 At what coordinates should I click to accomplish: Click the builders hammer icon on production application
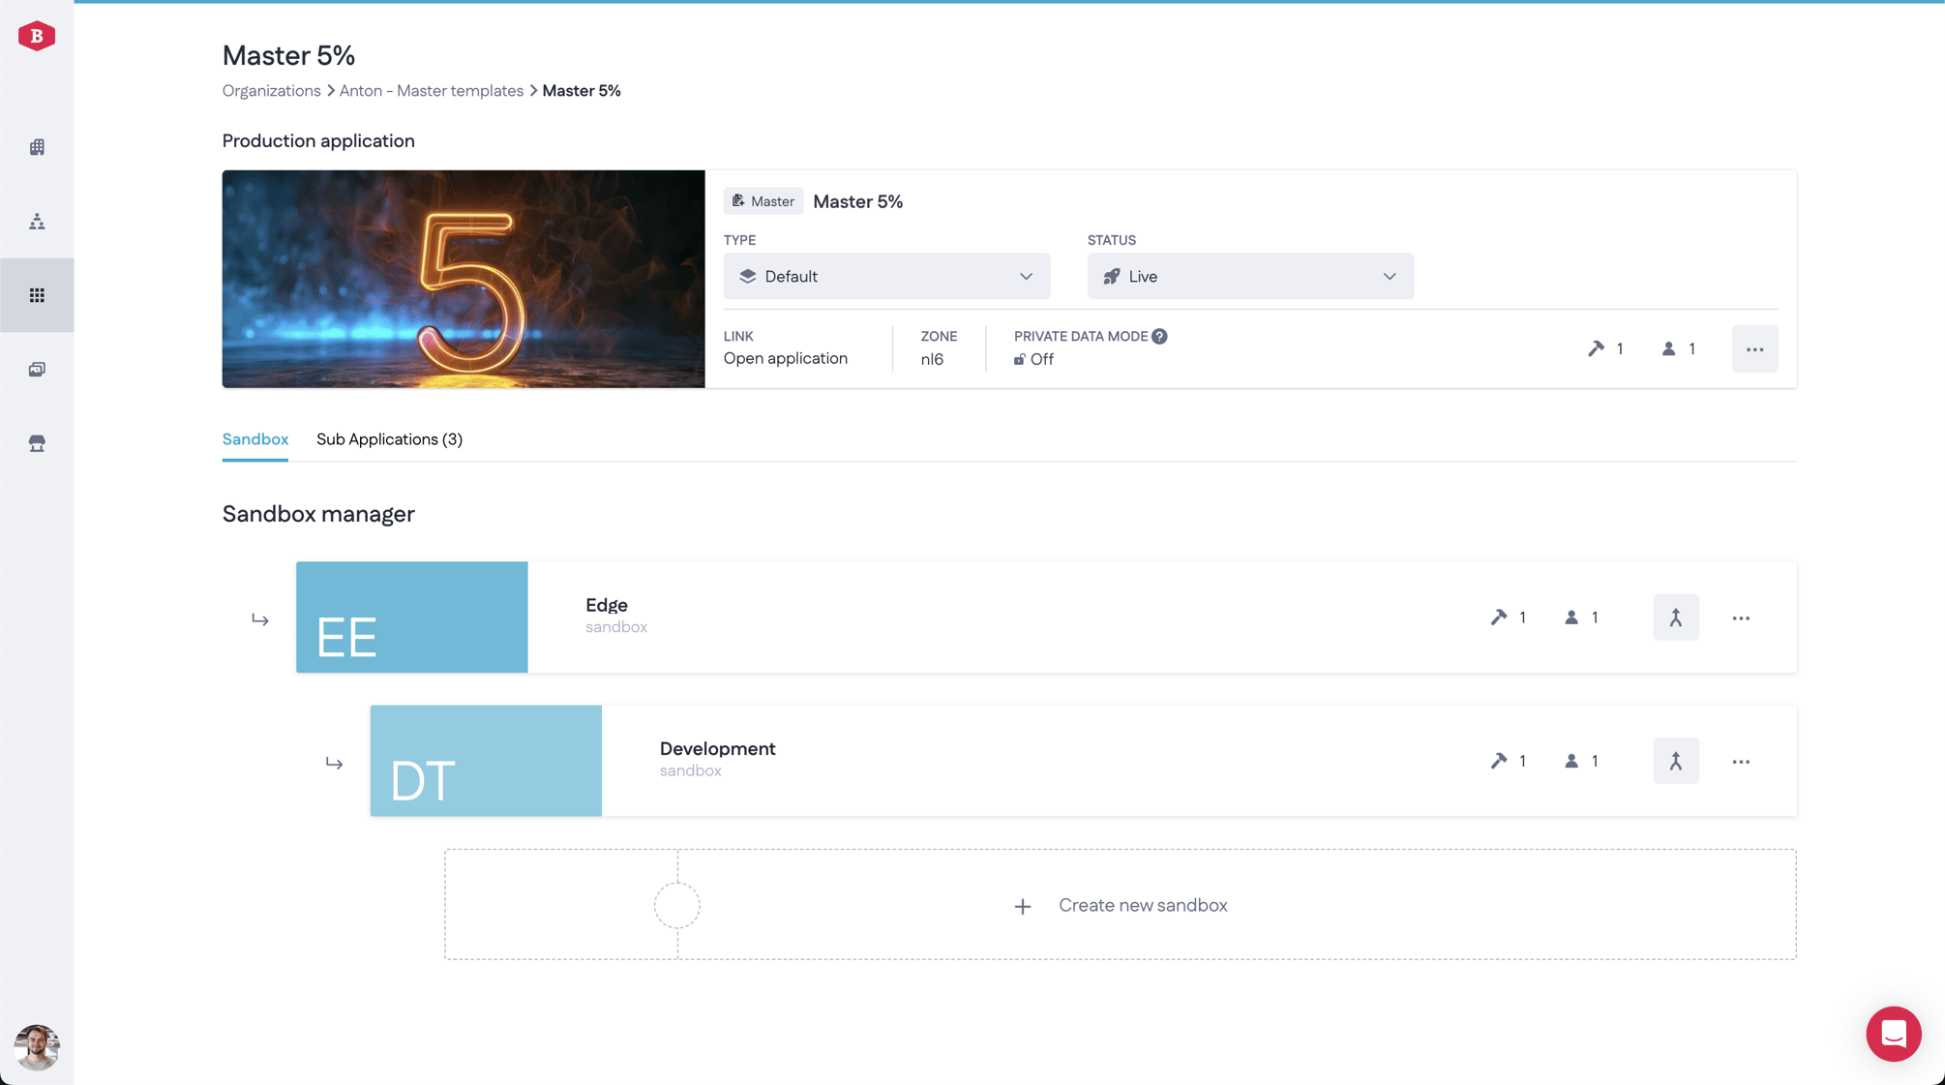1596,348
